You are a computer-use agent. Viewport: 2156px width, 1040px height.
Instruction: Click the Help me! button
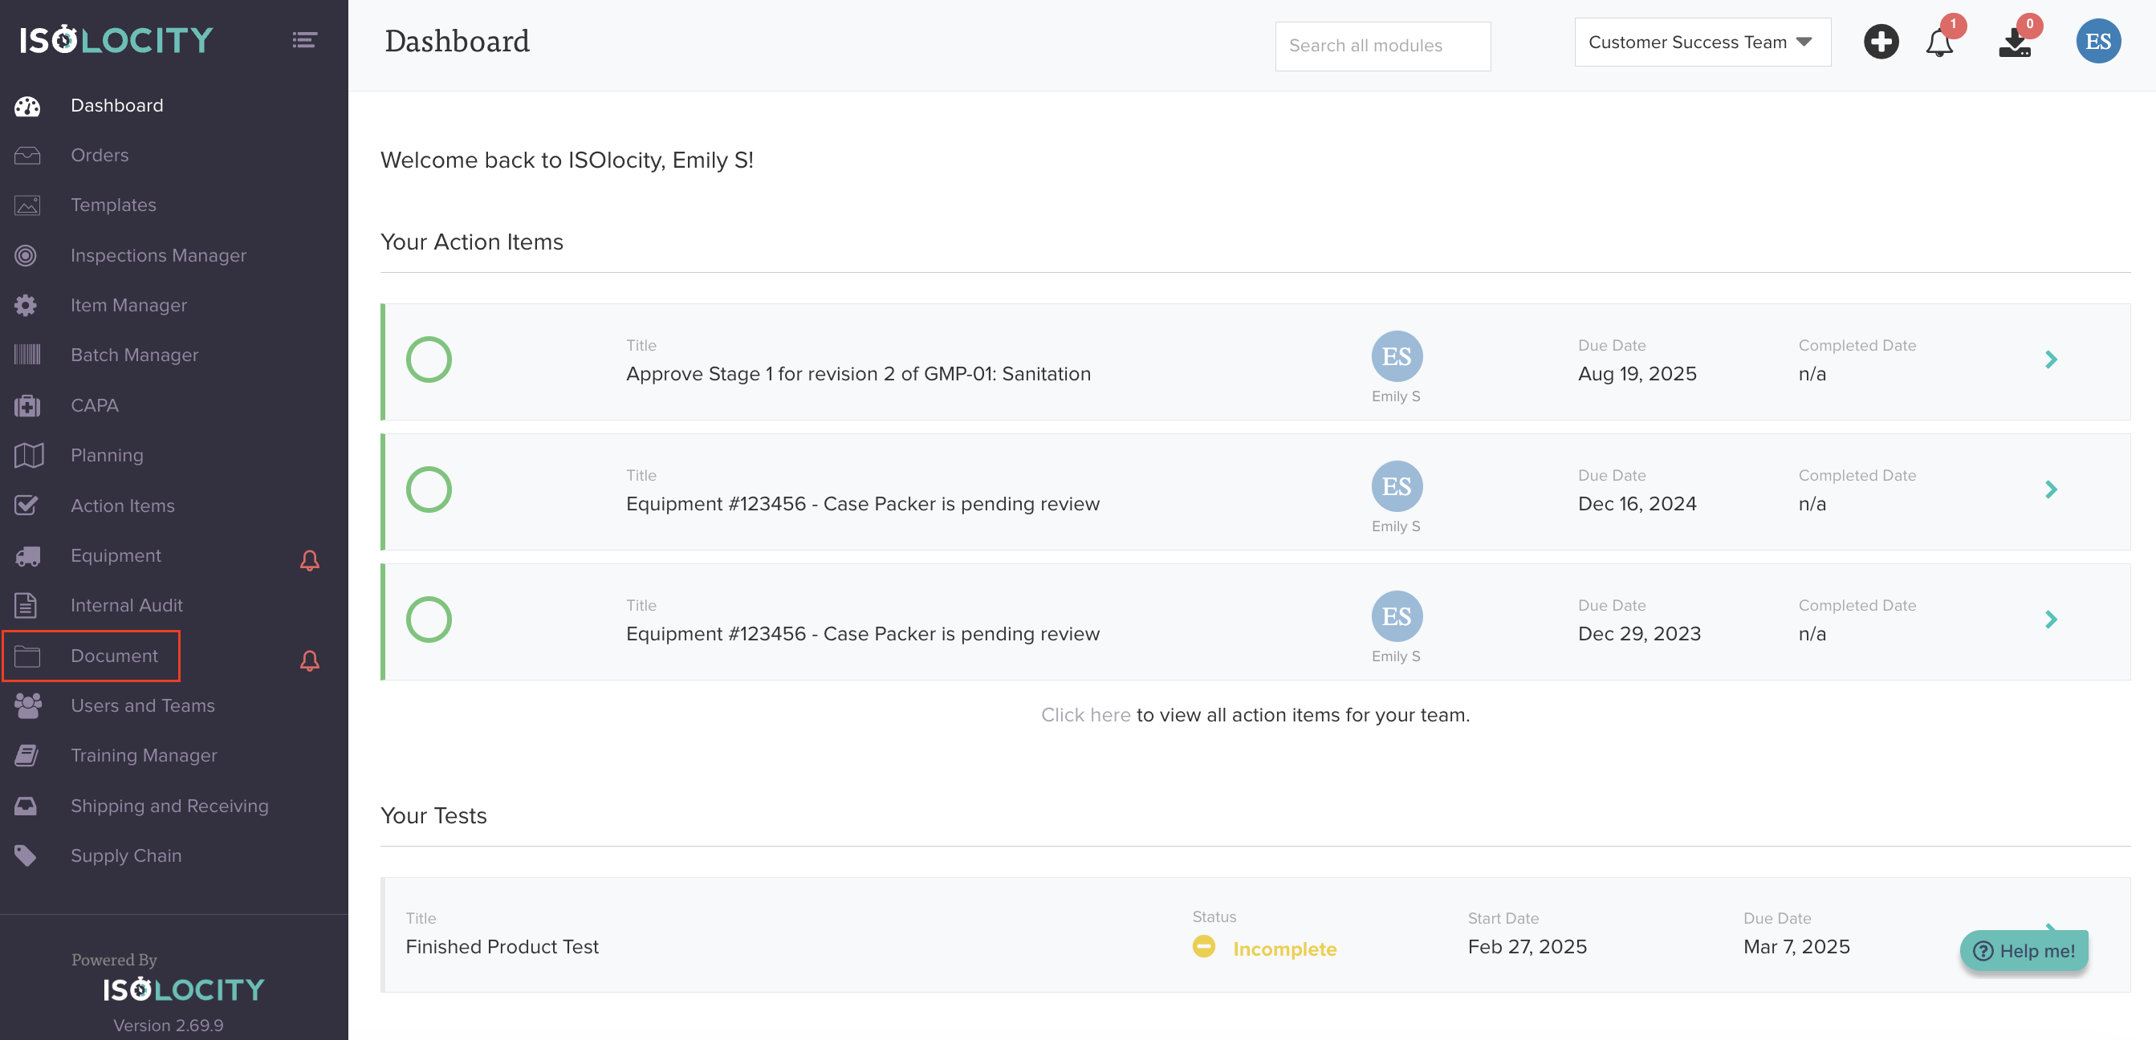2023,950
